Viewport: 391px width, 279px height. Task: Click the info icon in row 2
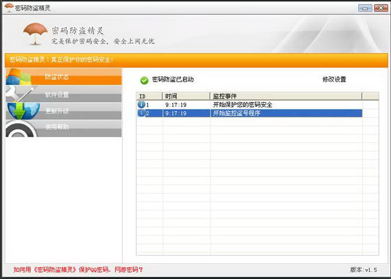coord(141,113)
